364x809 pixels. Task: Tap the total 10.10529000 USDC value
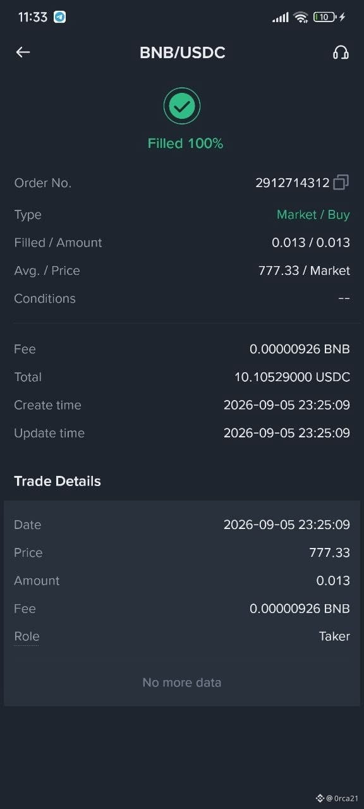coord(292,377)
